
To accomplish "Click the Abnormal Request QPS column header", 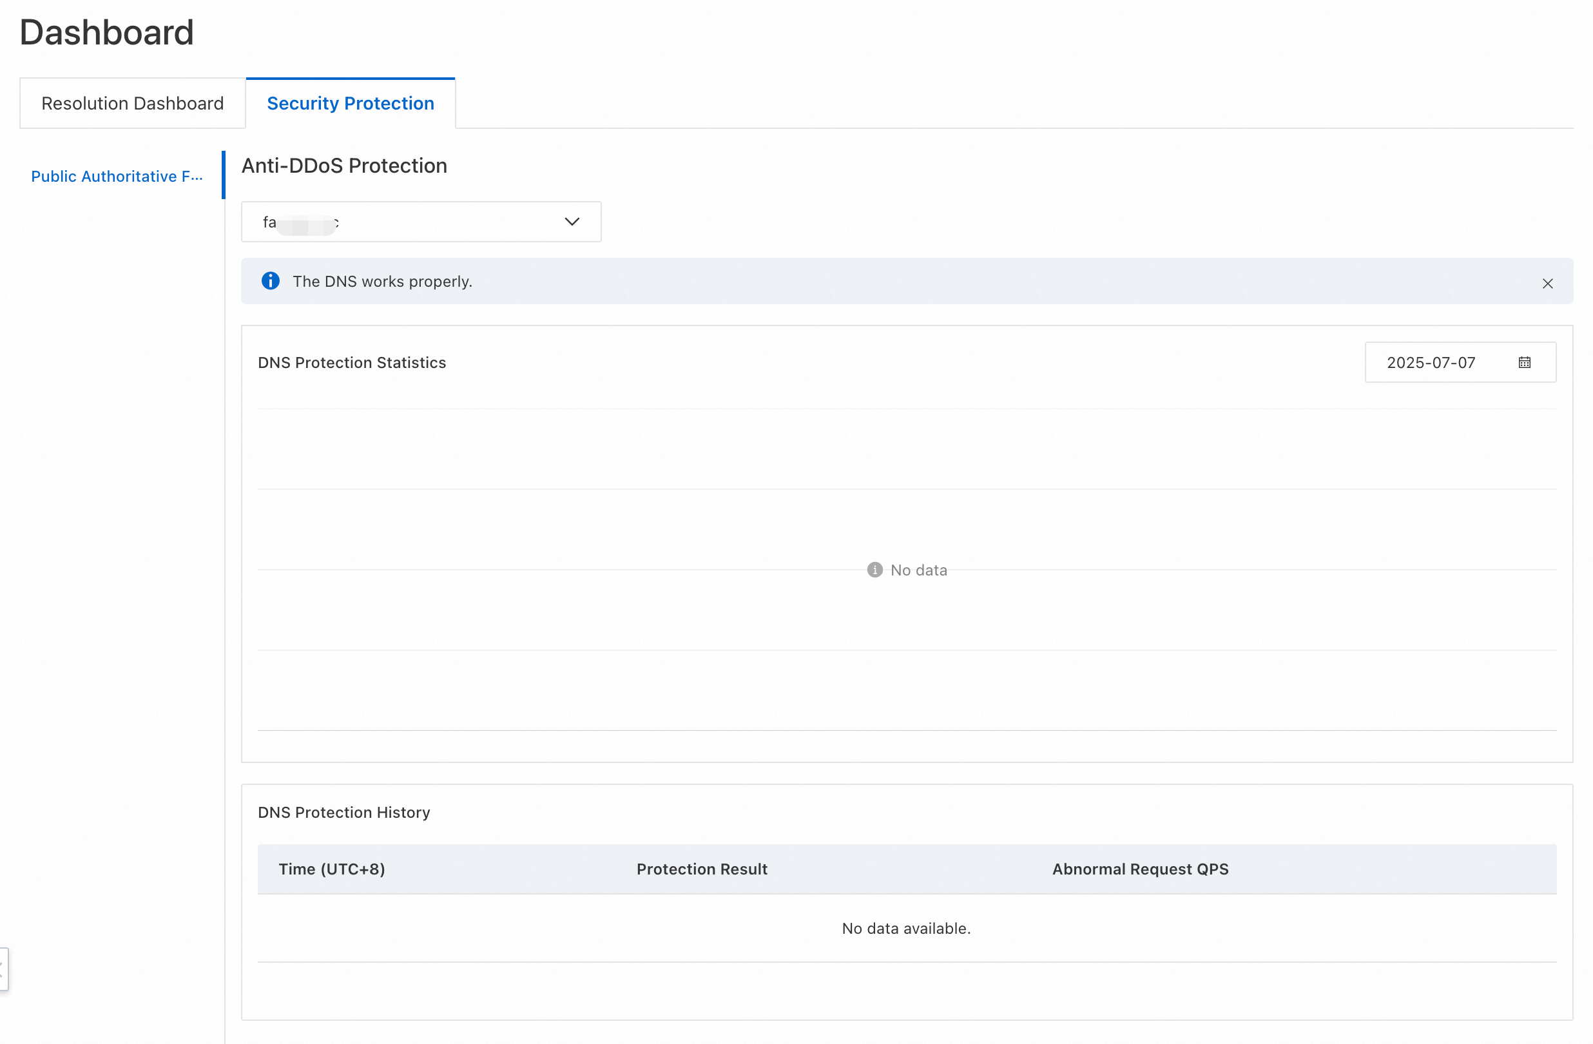I will [1140, 869].
